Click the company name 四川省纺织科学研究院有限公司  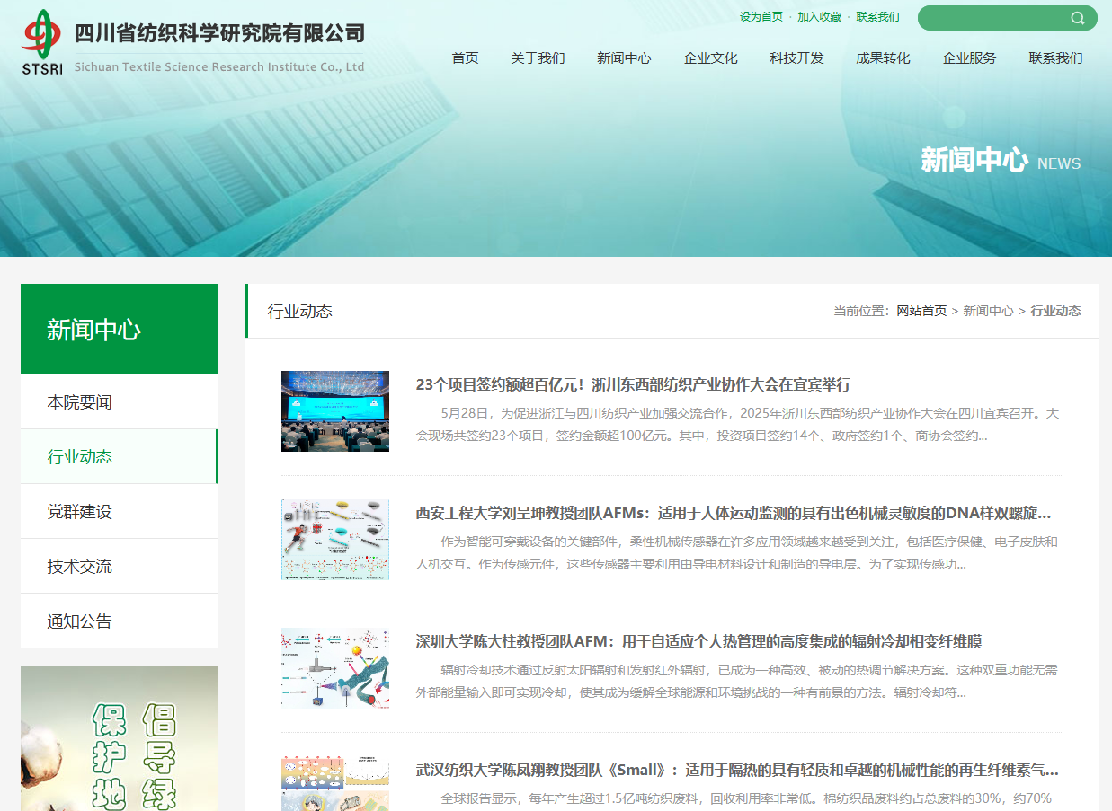point(219,33)
